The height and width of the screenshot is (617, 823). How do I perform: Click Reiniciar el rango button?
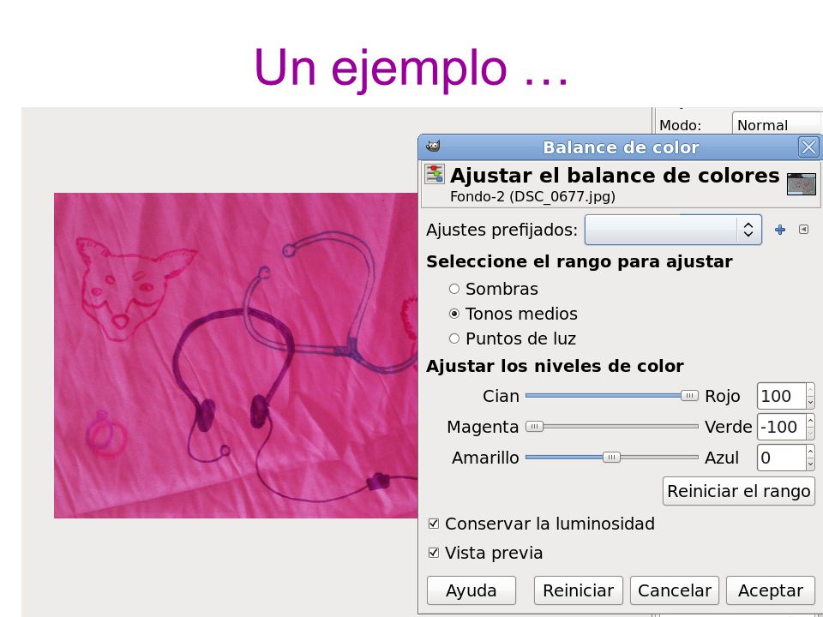tap(738, 491)
